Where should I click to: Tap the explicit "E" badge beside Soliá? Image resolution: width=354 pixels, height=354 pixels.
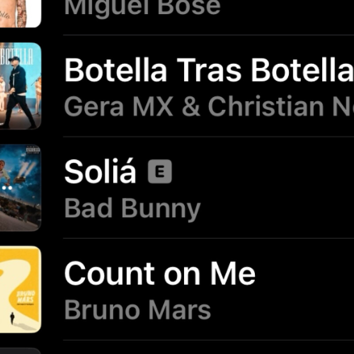tap(160, 171)
